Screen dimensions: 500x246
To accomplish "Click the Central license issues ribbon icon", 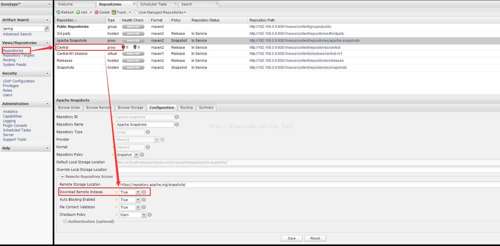I will tap(135, 47).
